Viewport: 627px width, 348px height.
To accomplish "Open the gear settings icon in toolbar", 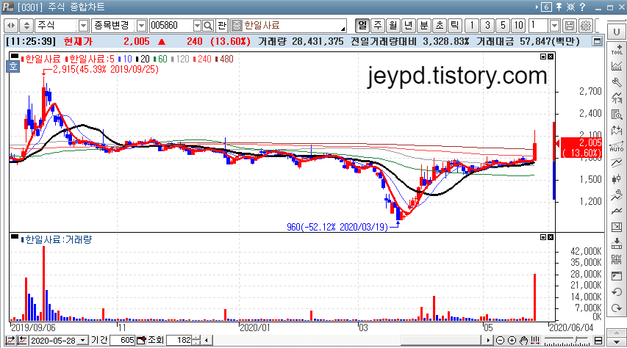I will click(586, 26).
